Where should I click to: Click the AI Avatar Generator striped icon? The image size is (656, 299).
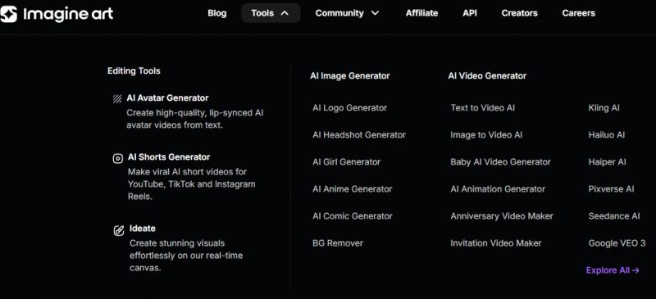point(117,98)
